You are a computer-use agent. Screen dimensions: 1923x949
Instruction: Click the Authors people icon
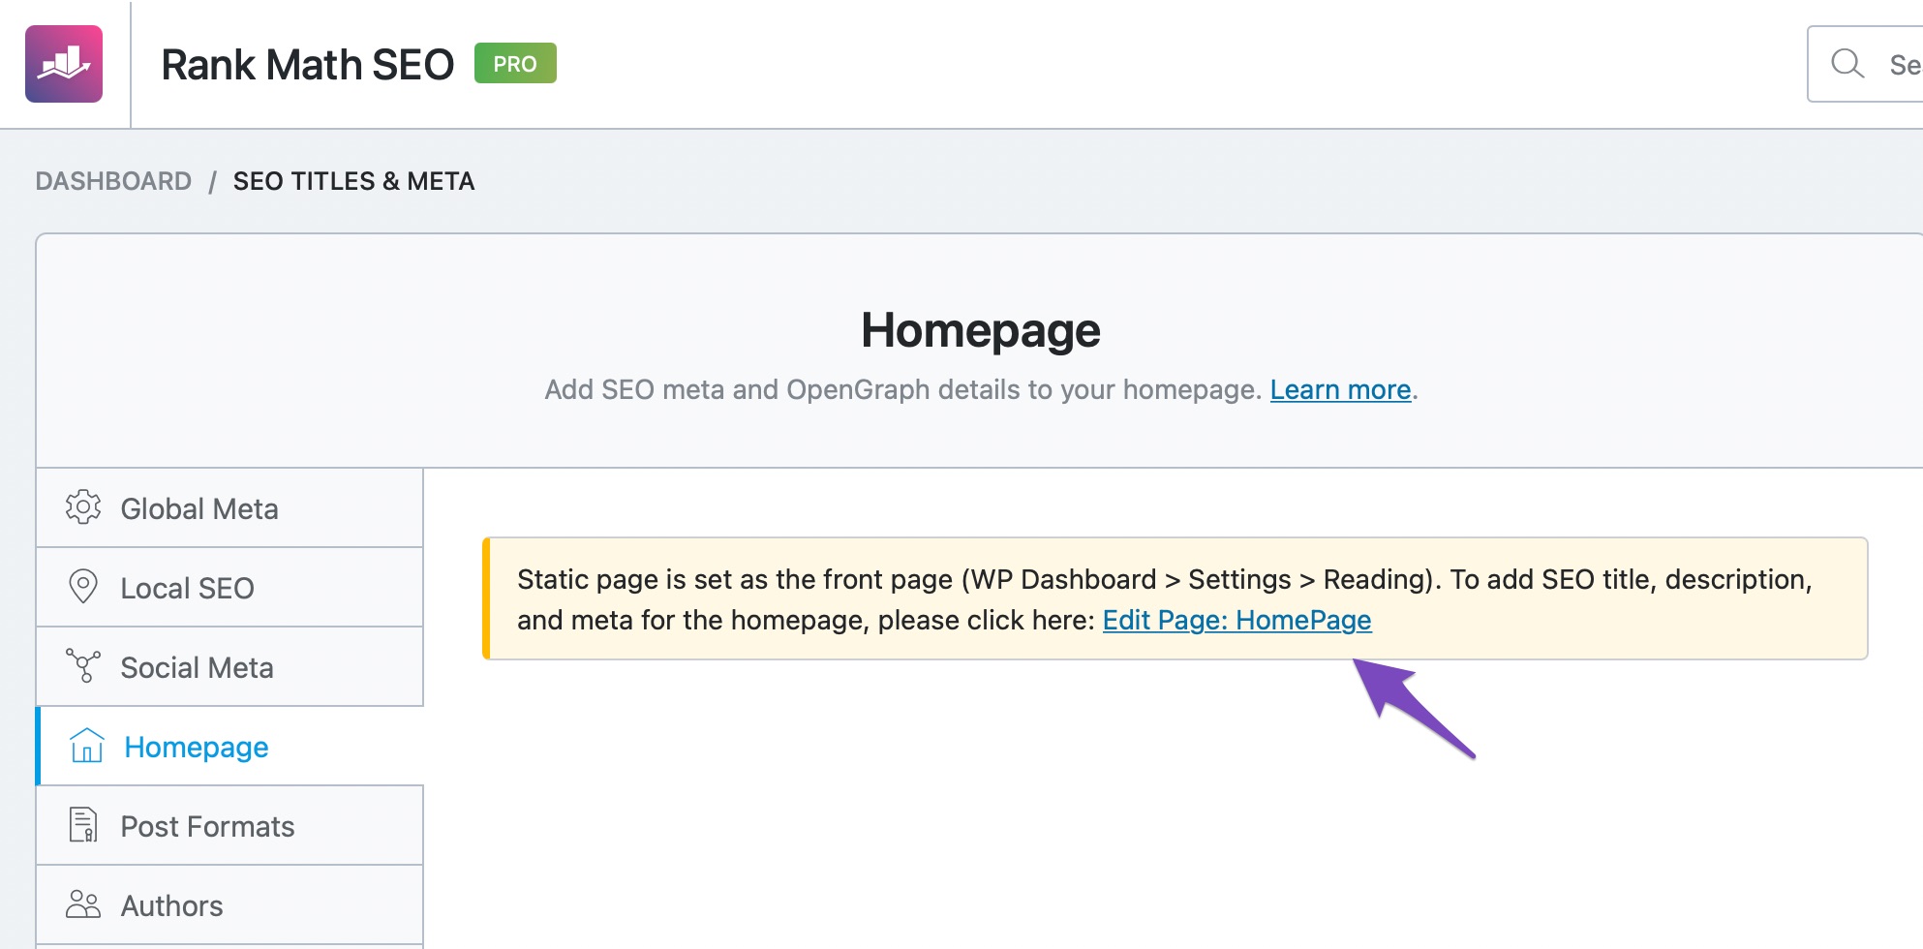(x=83, y=904)
